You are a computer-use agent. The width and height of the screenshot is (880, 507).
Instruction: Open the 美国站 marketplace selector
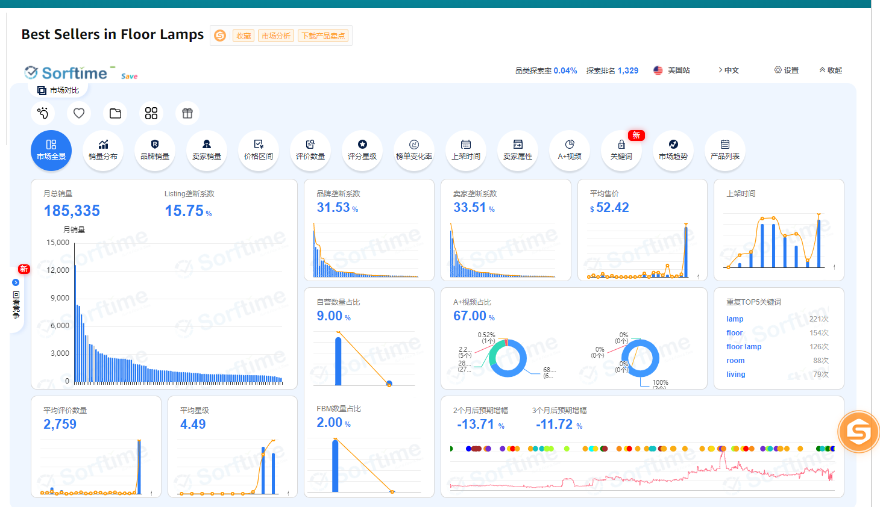[672, 70]
